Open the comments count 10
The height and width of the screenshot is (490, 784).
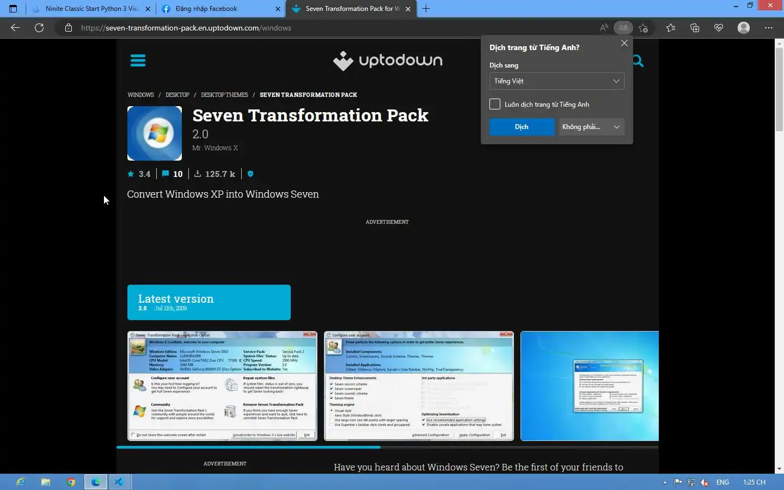tap(173, 174)
